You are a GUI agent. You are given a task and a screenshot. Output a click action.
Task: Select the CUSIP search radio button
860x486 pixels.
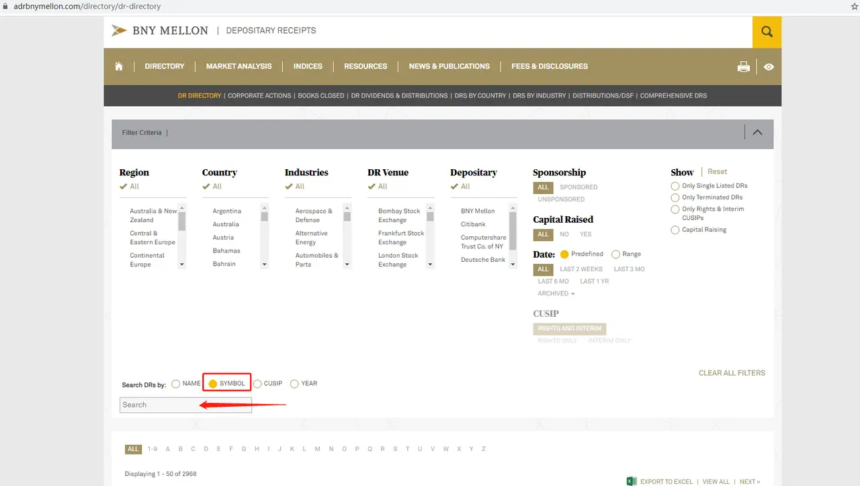click(x=257, y=384)
